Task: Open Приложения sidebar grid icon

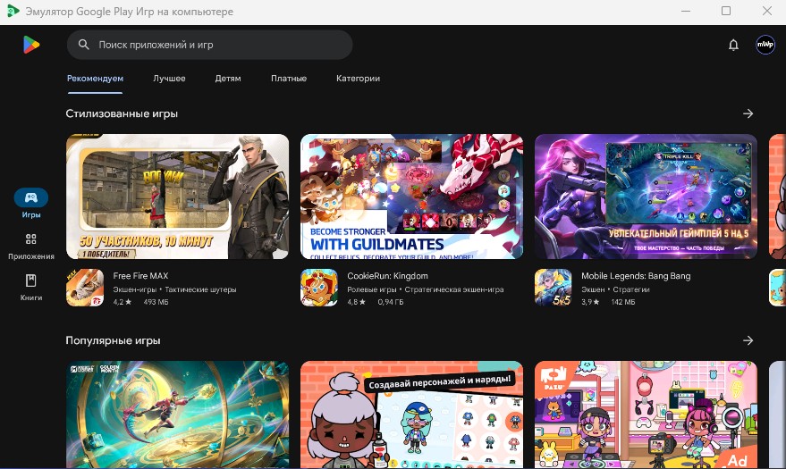Action: pos(31,239)
